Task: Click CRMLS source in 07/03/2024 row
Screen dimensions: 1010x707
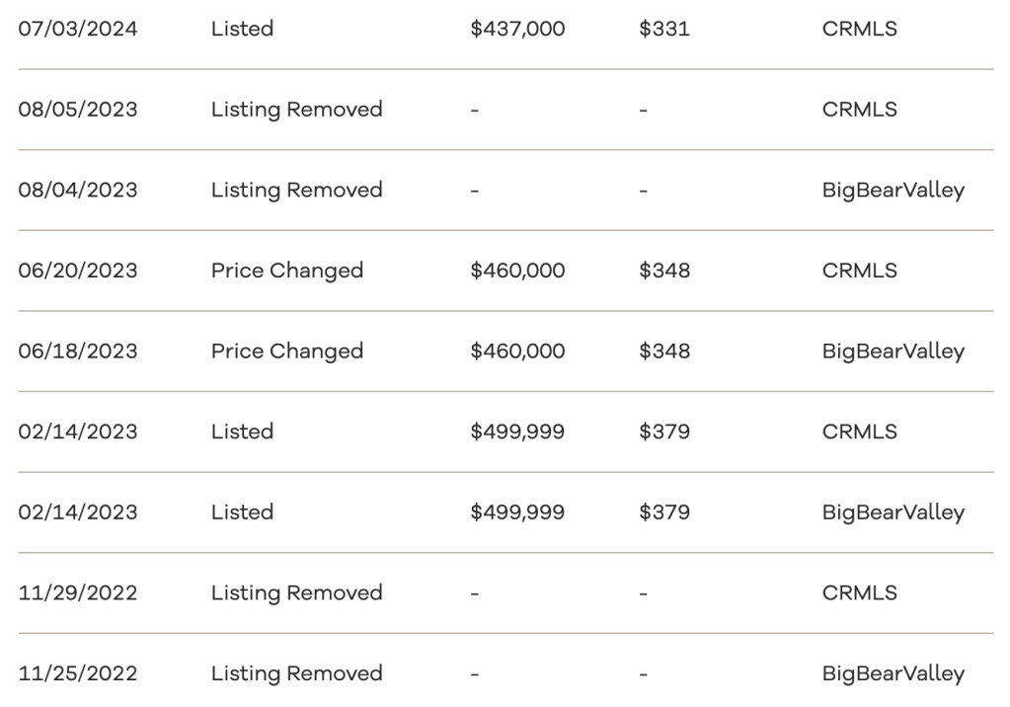Action: [x=859, y=29]
